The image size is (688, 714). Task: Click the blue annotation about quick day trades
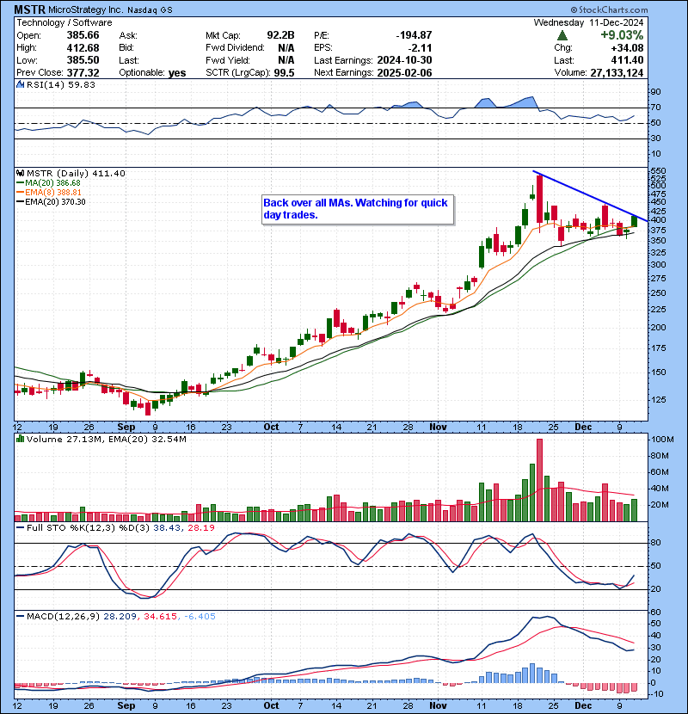pyautogui.click(x=358, y=209)
